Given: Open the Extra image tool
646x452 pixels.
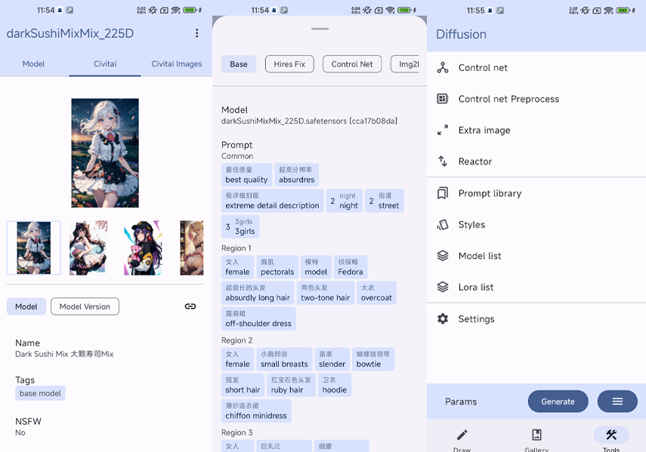Looking at the screenshot, I should click(x=536, y=130).
